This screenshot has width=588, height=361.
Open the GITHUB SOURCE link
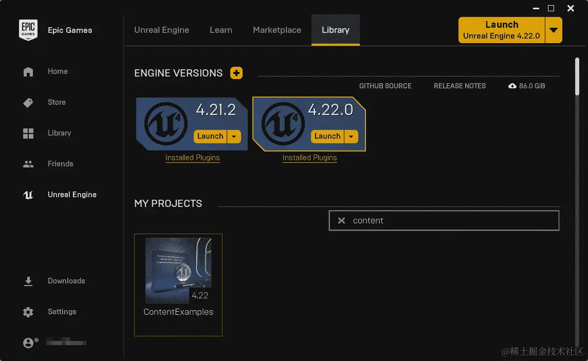tap(385, 86)
